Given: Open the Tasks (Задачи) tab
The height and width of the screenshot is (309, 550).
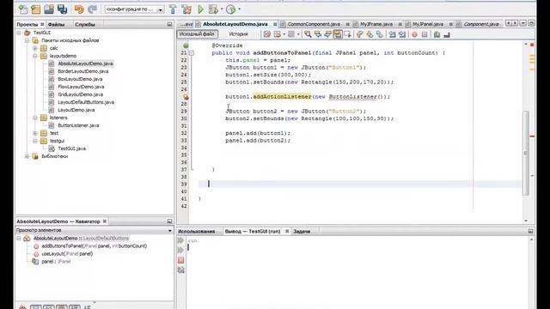Looking at the screenshot, I should [x=302, y=231].
